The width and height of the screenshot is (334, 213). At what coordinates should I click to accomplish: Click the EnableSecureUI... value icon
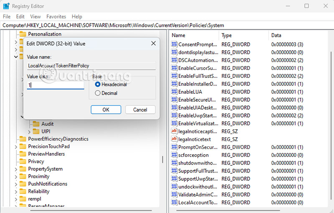coord(174,100)
